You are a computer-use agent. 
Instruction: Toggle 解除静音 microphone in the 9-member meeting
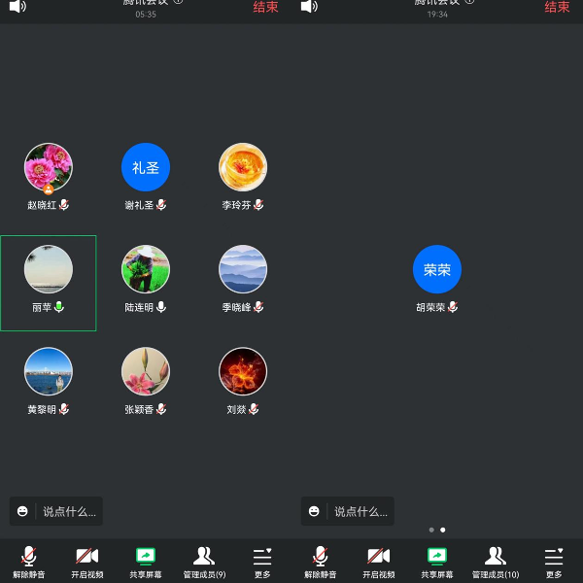[x=29, y=561]
